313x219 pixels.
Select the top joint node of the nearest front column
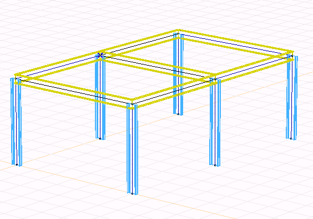(x=132, y=104)
